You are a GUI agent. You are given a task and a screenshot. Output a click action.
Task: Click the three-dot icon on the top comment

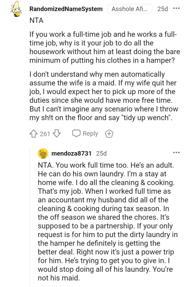tap(175, 8)
